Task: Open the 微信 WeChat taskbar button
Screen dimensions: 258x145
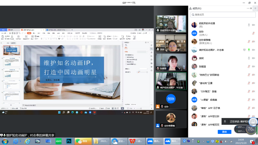Action: click(83, 141)
